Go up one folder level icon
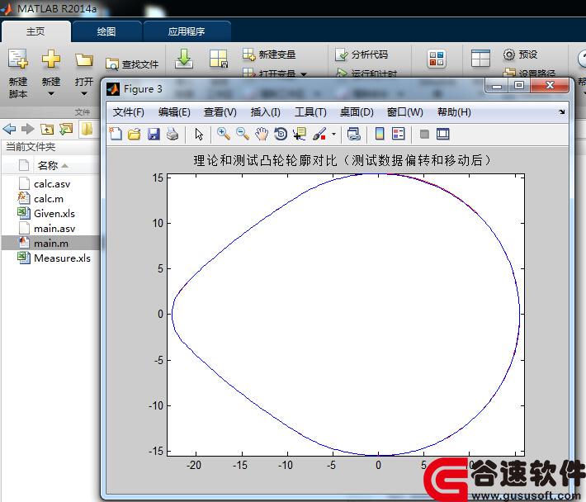Image resolution: width=586 pixels, height=502 pixels. pyautogui.click(x=47, y=130)
